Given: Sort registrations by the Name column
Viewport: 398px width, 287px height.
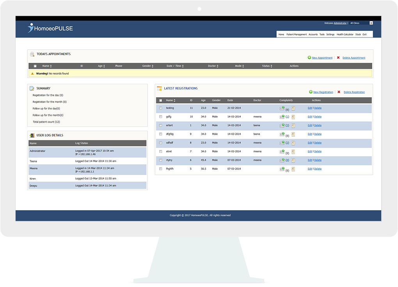Looking at the screenshot, I should [170, 100].
